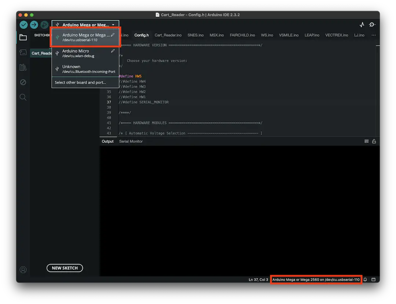Click the SKETCHBOOK panel heading

click(43, 35)
